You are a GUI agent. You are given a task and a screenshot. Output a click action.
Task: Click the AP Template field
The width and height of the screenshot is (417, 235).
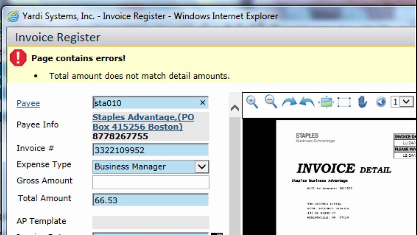151,222
